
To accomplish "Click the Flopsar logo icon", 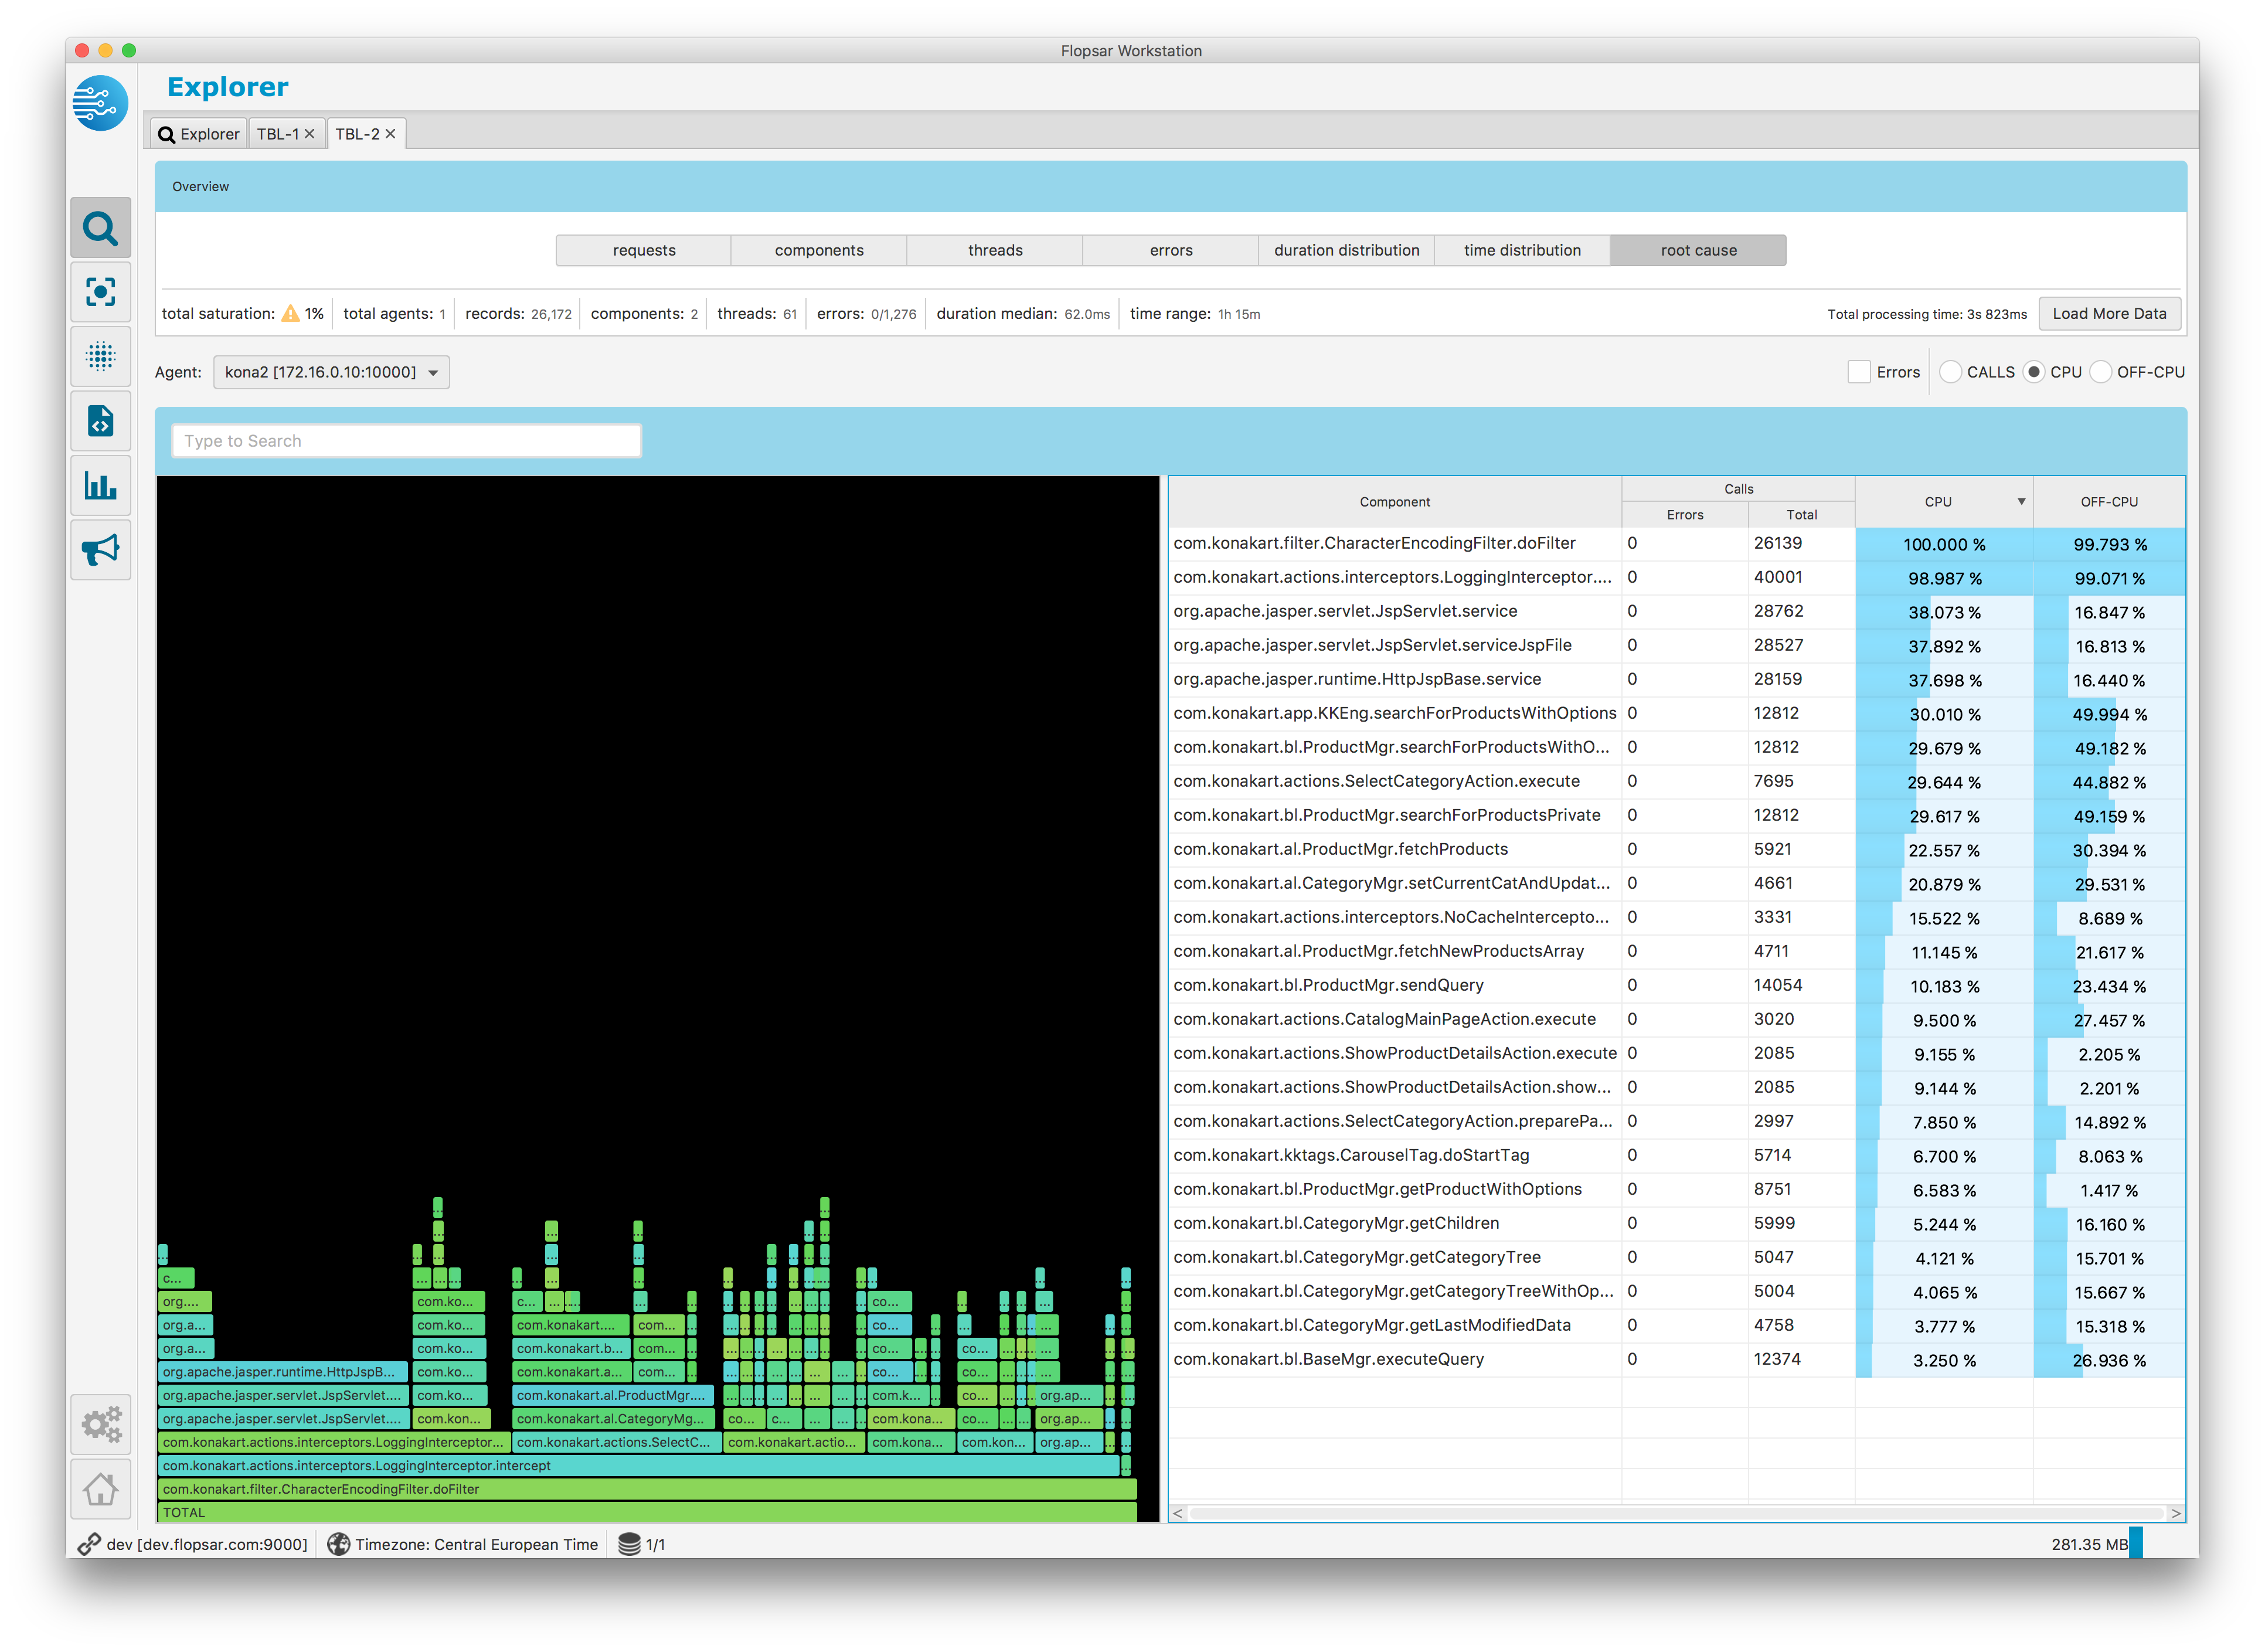I will (100, 103).
